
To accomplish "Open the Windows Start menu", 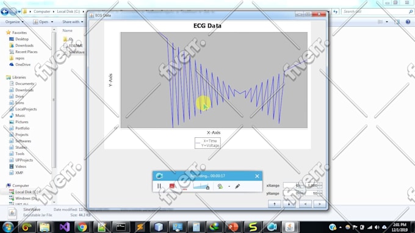I will click(x=7, y=227).
